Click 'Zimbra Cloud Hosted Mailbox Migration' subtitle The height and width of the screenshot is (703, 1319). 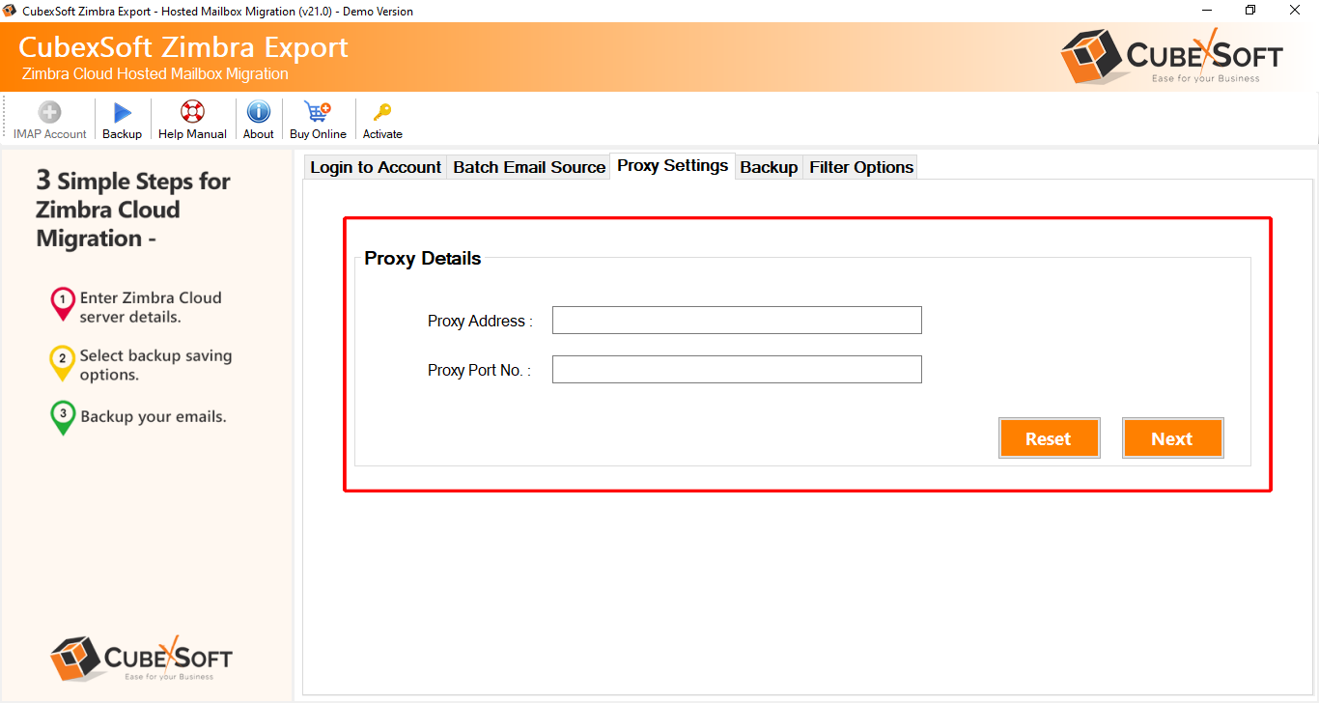click(x=154, y=74)
